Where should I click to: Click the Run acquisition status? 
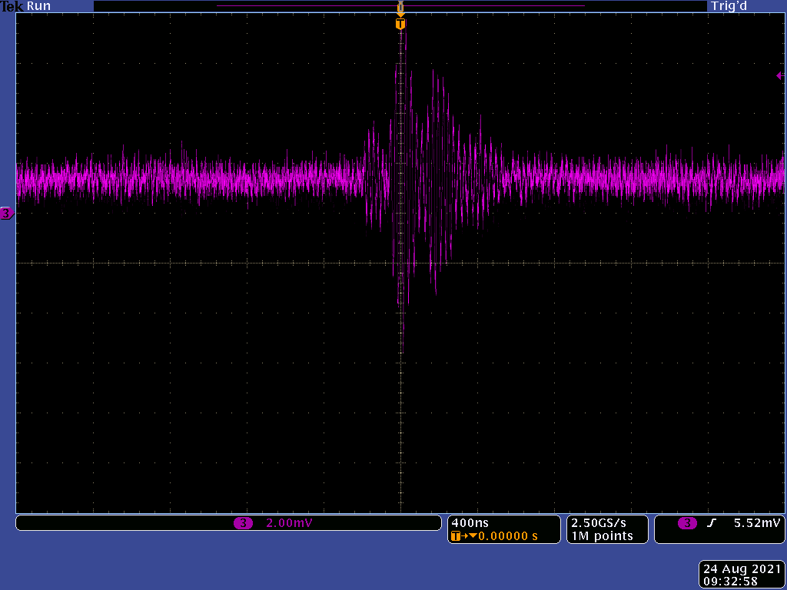(x=38, y=6)
